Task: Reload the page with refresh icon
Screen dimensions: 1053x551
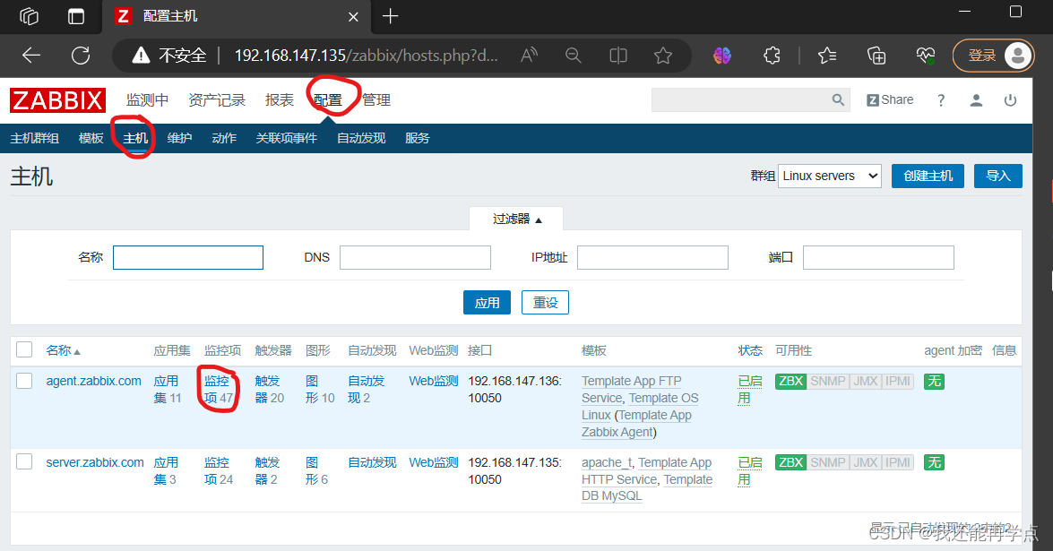Action: 81,56
